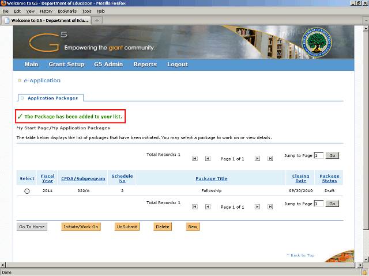
Task: Click the bottom Go button
Action: (332, 204)
